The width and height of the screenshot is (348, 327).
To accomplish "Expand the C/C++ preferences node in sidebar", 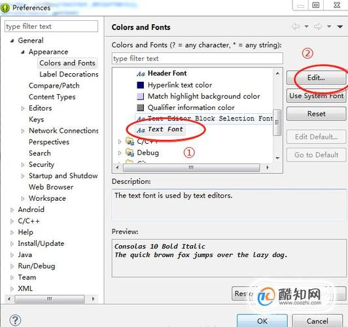I will click(x=12, y=221).
